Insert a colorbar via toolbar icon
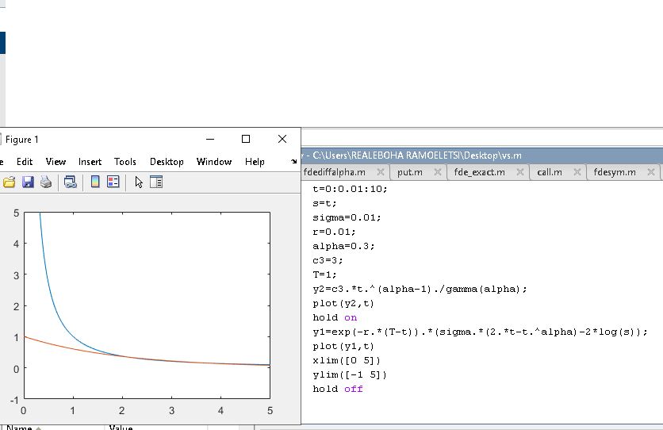 95,182
